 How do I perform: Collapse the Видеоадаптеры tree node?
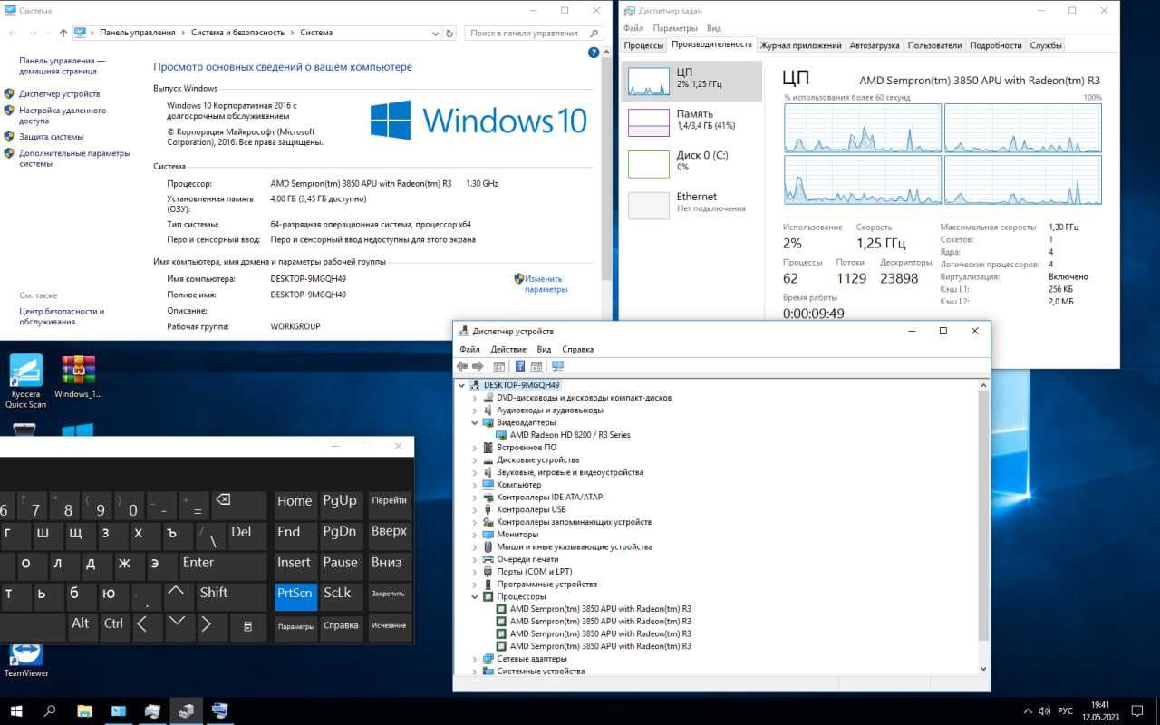474,422
